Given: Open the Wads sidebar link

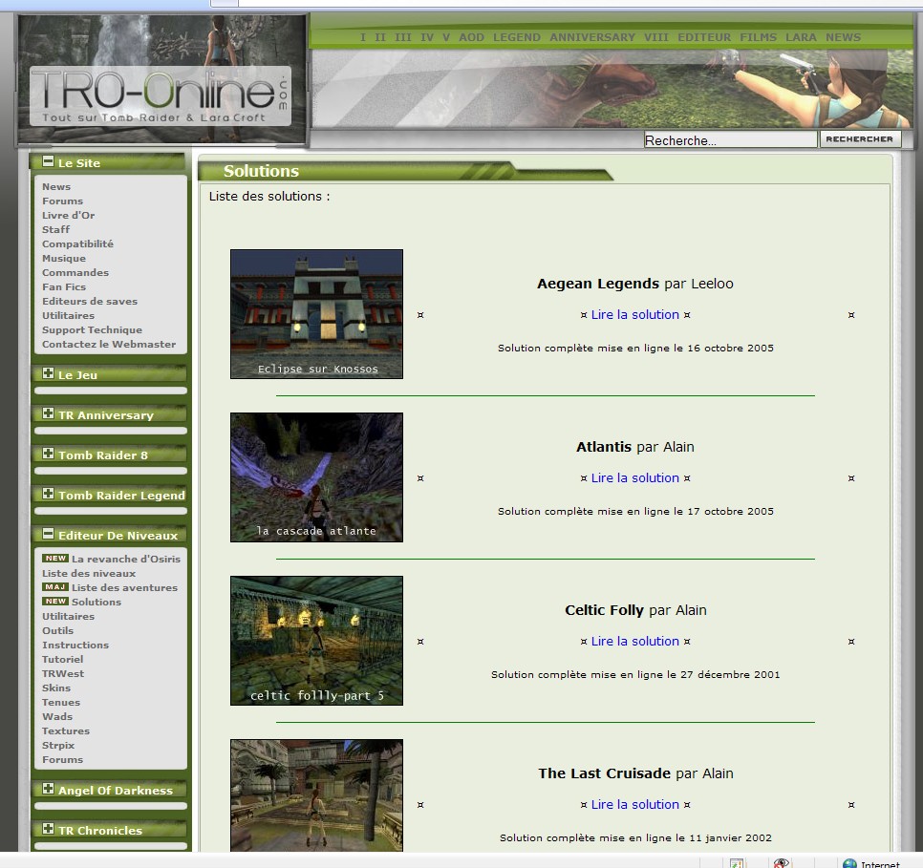Looking at the screenshot, I should click(57, 716).
